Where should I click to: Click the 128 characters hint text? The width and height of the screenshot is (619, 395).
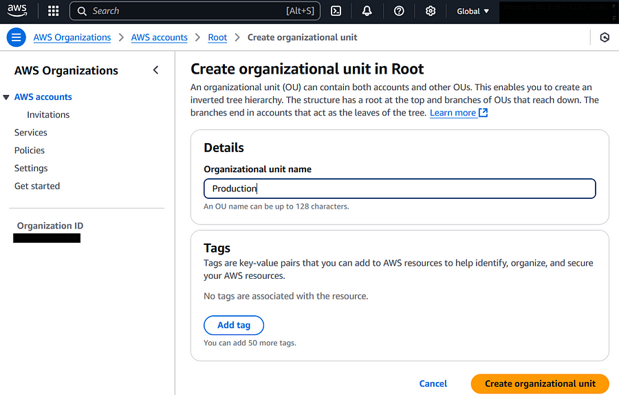click(276, 206)
